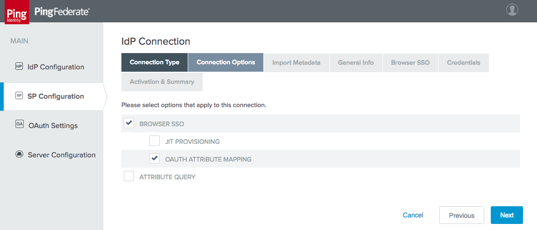Switch to the Connection Type tab
The image size is (537, 230).
(155, 62)
